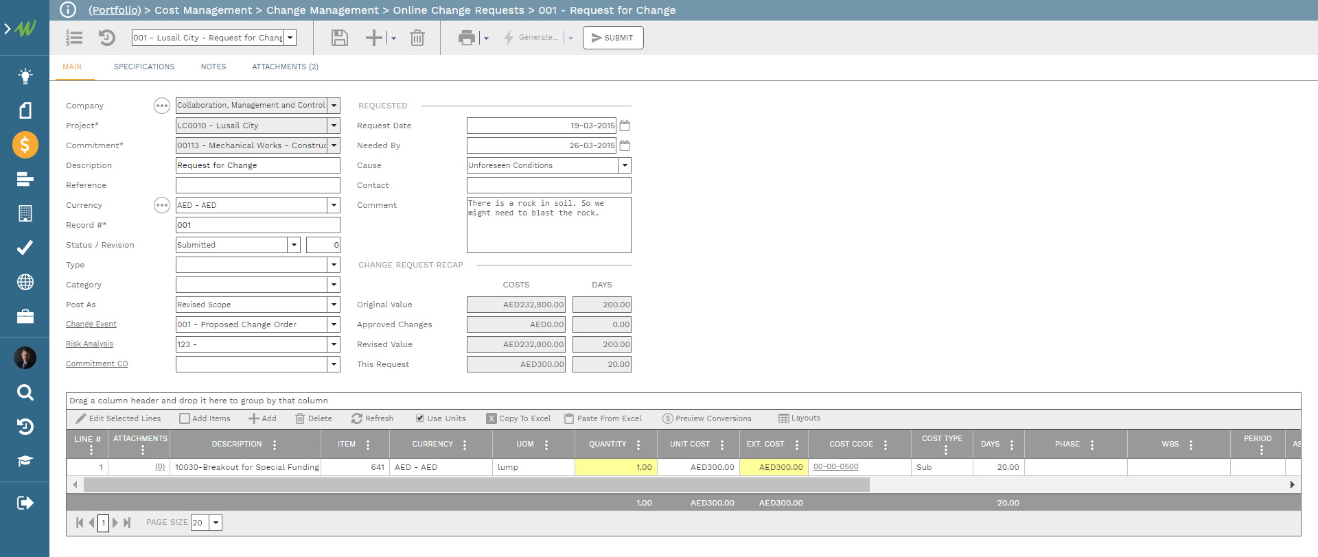Click grid Refresh button
This screenshot has width=1318, height=557.
(372, 418)
